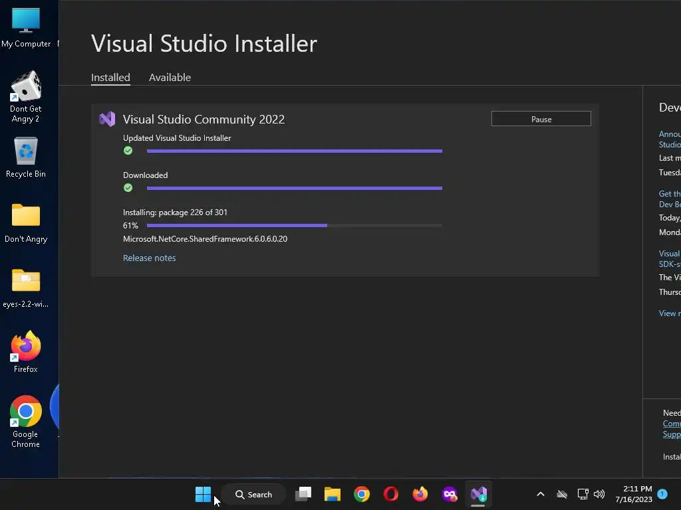Click the Visual Studio Community 2022 title
Image resolution: width=681 pixels, height=510 pixels.
(x=204, y=120)
